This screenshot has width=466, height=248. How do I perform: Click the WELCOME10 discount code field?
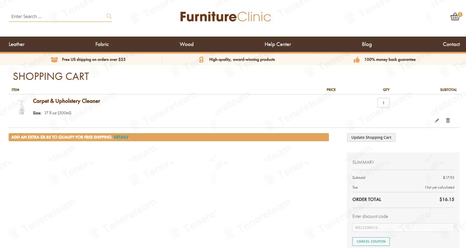coord(403,228)
